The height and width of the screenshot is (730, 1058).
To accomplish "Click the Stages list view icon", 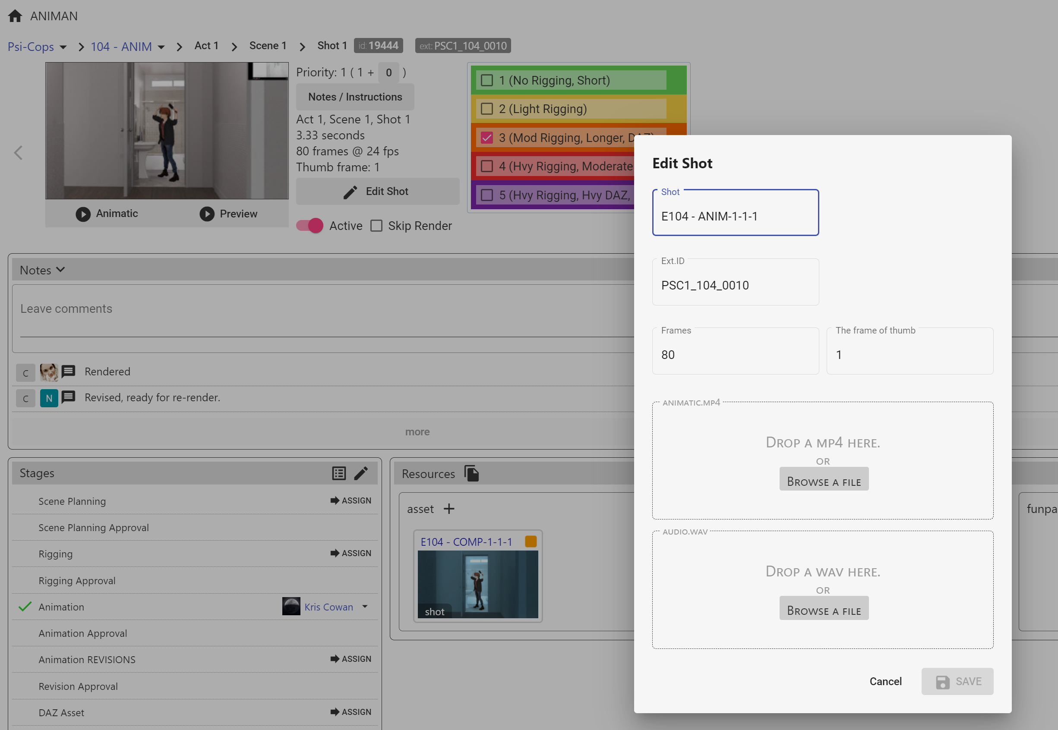I will click(338, 473).
